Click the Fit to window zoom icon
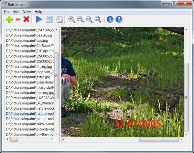The height and width of the screenshot is (153, 194). pos(98,19)
